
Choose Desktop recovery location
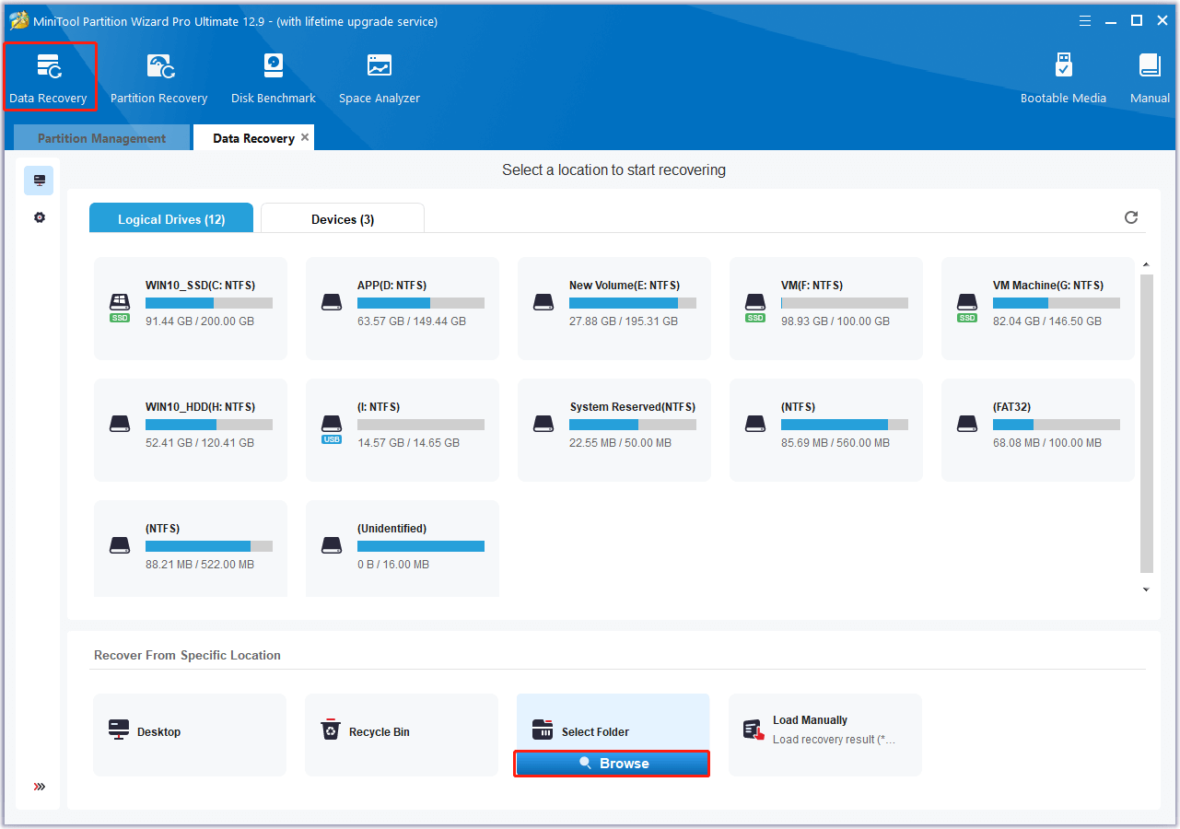[190, 735]
